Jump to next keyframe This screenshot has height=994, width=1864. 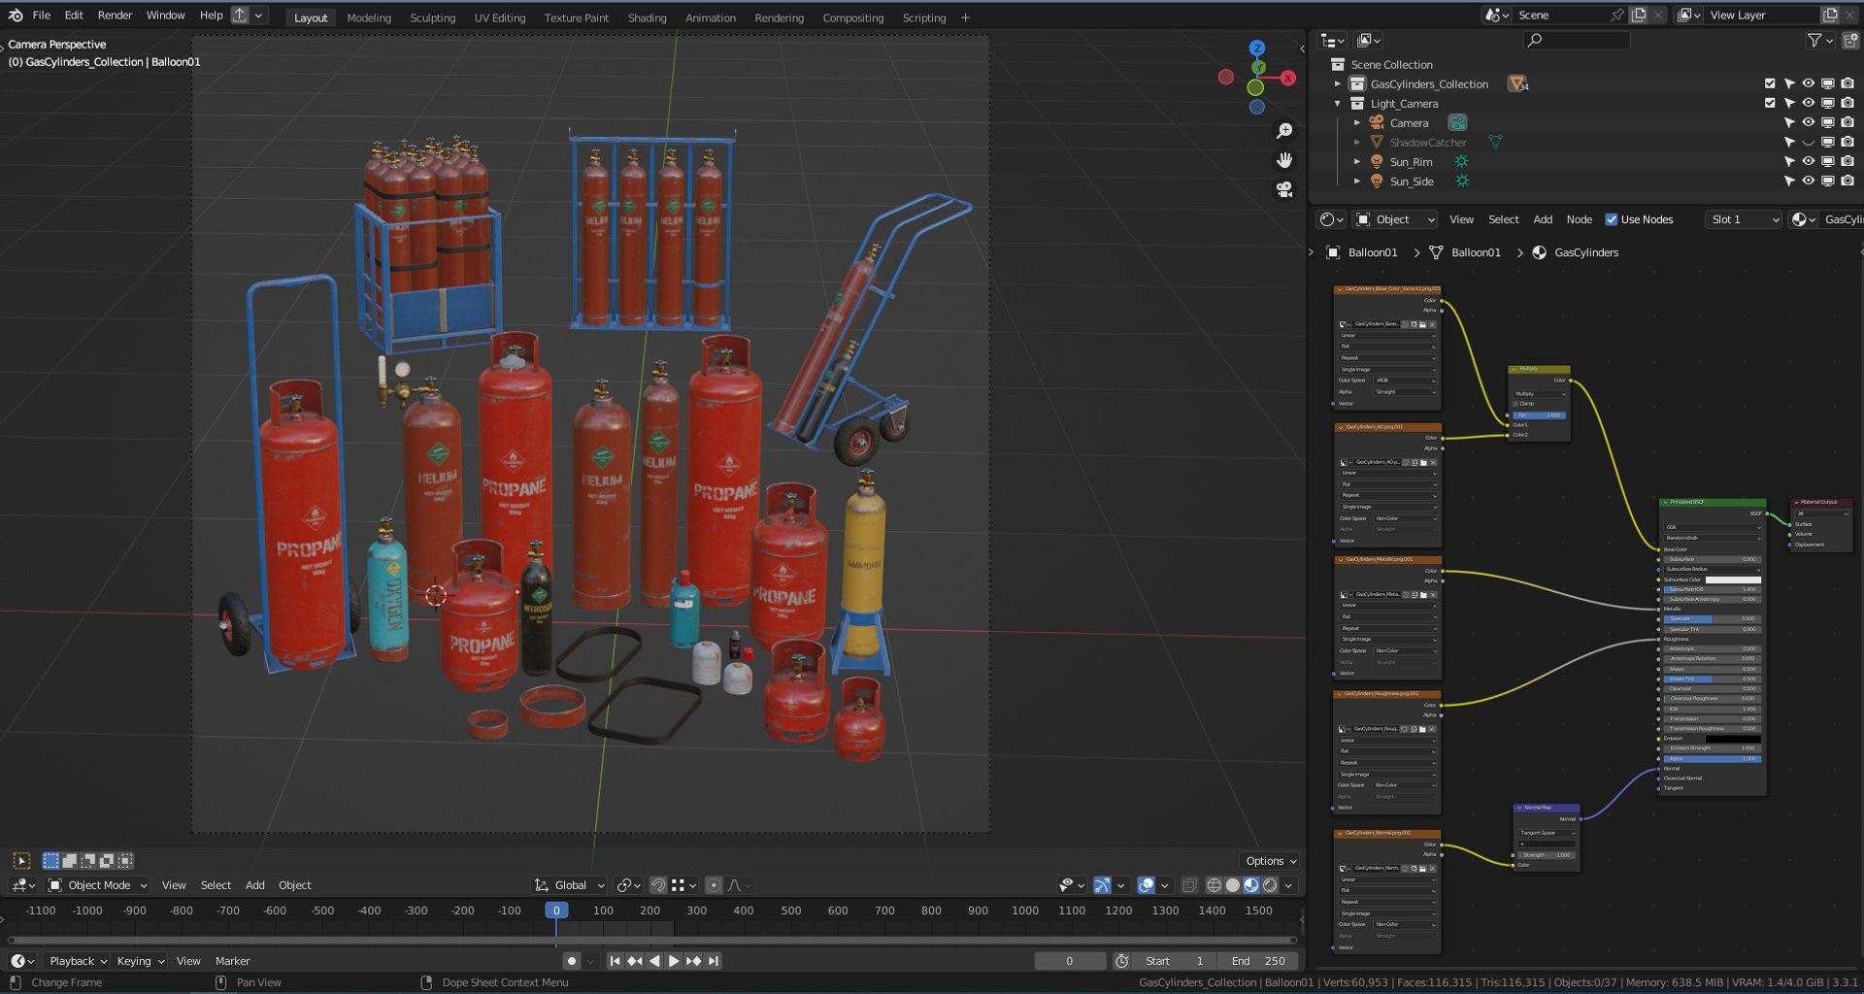click(x=693, y=961)
